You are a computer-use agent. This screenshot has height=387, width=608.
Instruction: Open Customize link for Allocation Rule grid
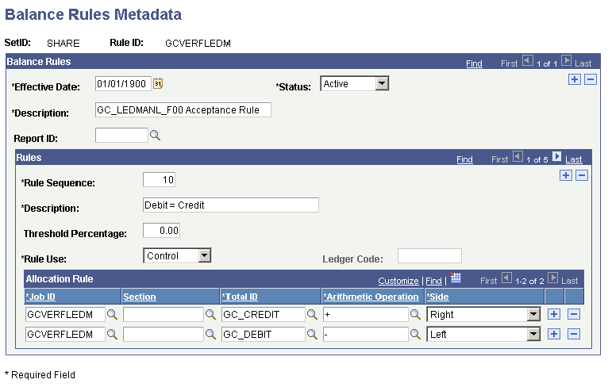point(398,281)
